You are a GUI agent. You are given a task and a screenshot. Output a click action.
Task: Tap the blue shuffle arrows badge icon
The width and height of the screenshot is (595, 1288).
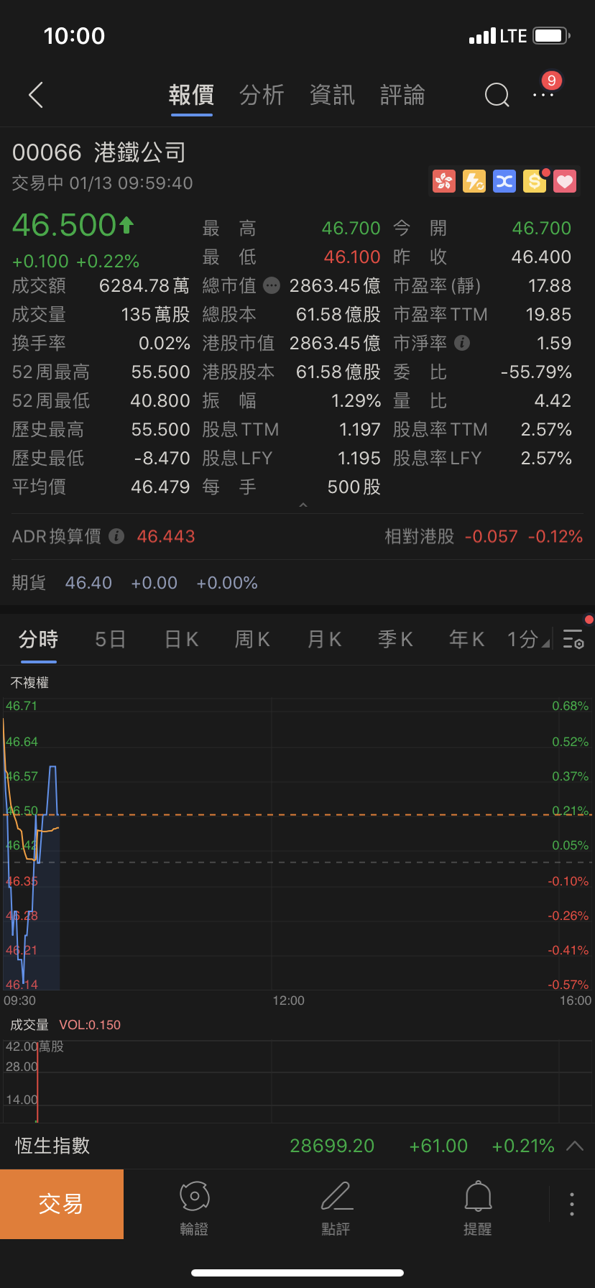[504, 181]
